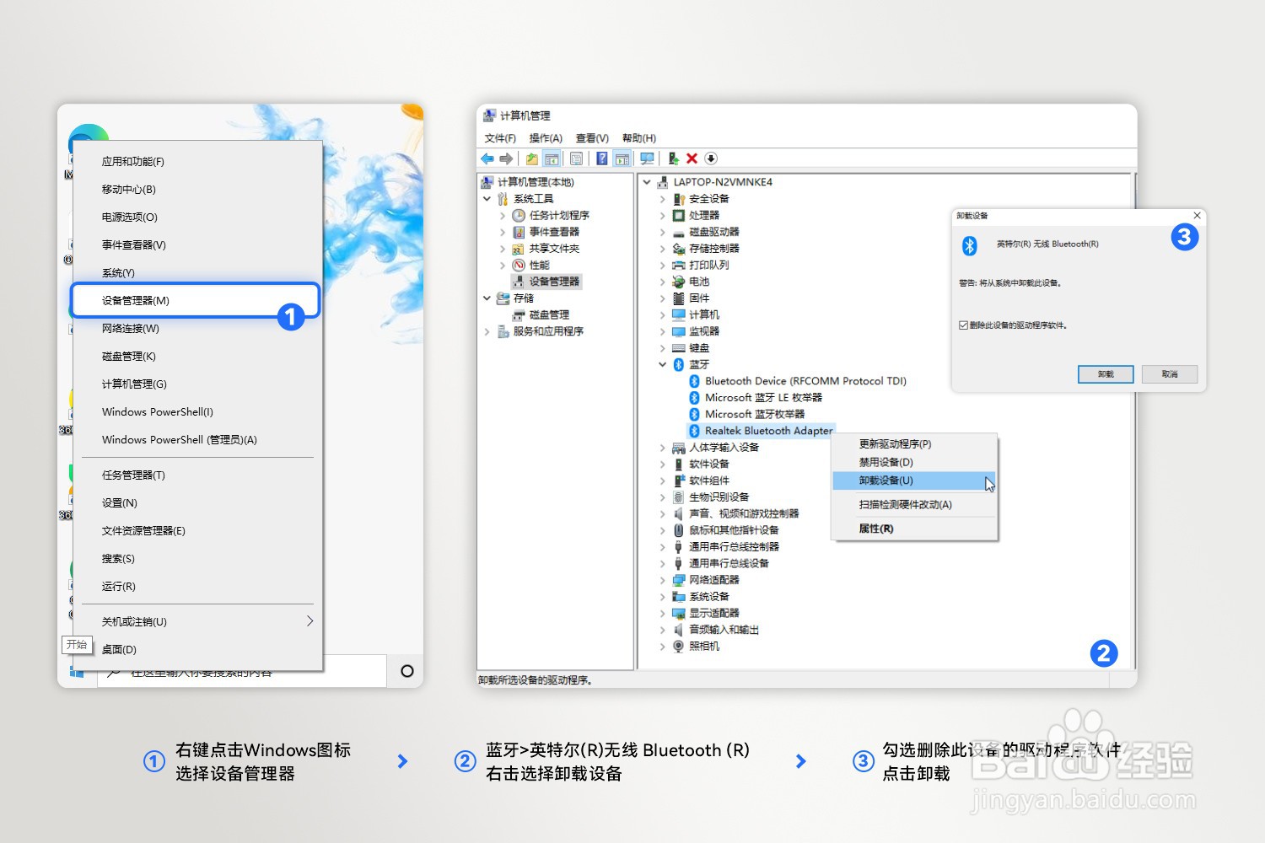Screen dimensions: 1265x843
Task: Click the 取消 button in the dialog
Action: 1170,374
